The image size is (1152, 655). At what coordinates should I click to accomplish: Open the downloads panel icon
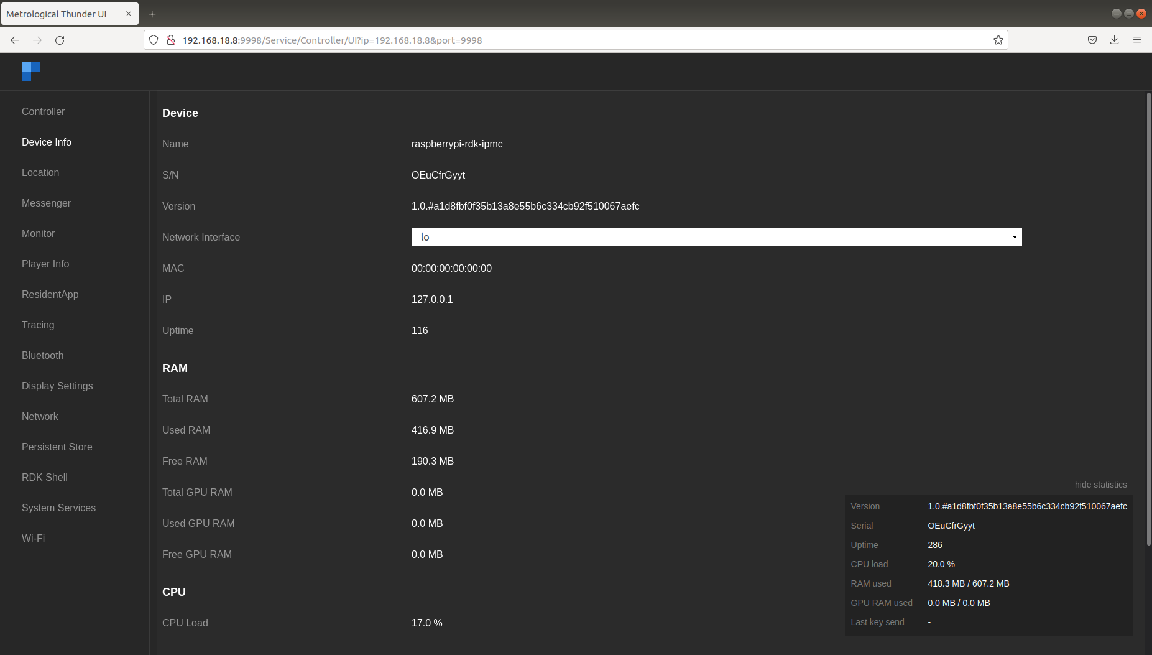tap(1115, 40)
